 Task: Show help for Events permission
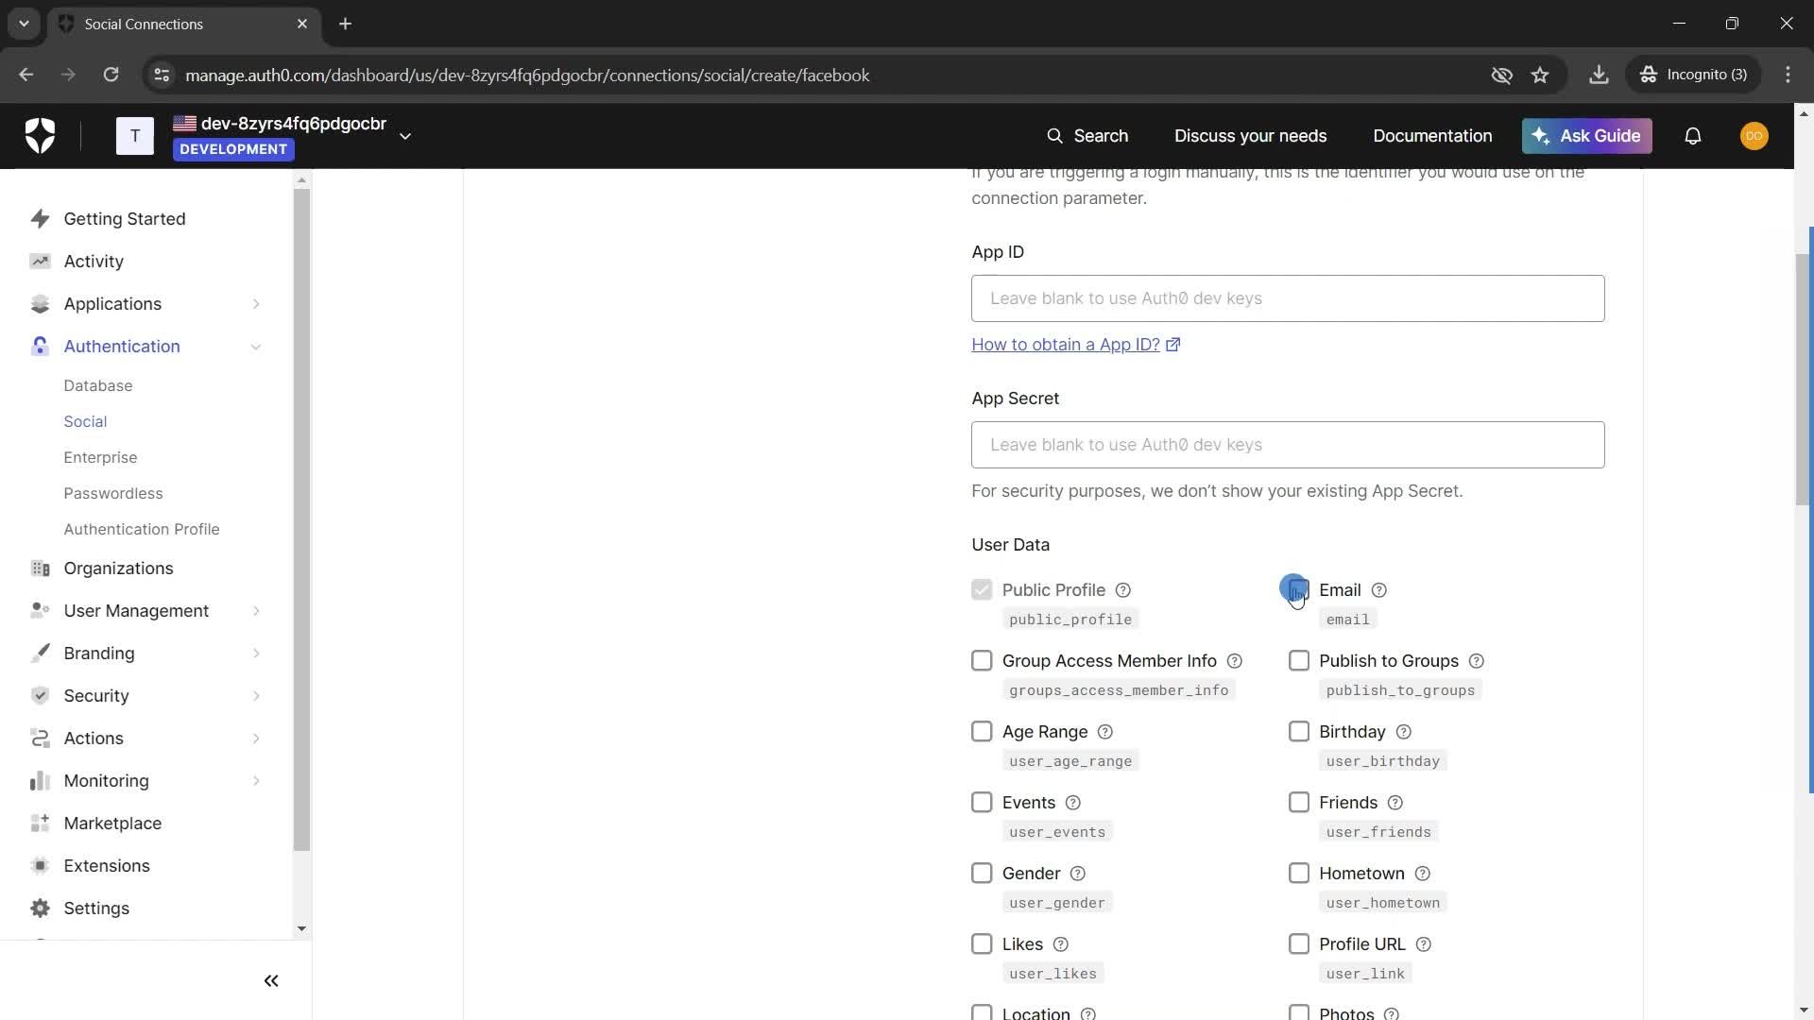(x=1073, y=803)
